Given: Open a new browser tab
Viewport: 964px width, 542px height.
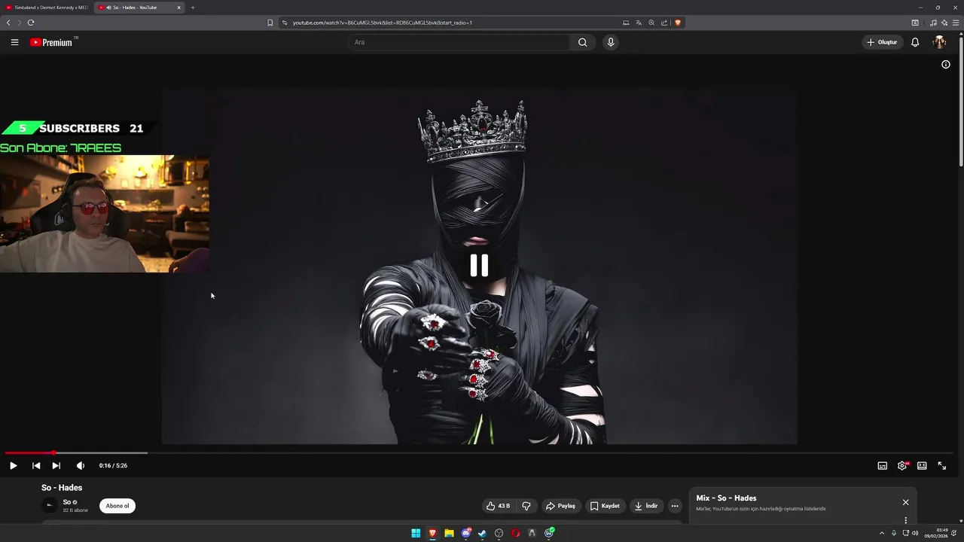Looking at the screenshot, I should (x=193, y=8).
